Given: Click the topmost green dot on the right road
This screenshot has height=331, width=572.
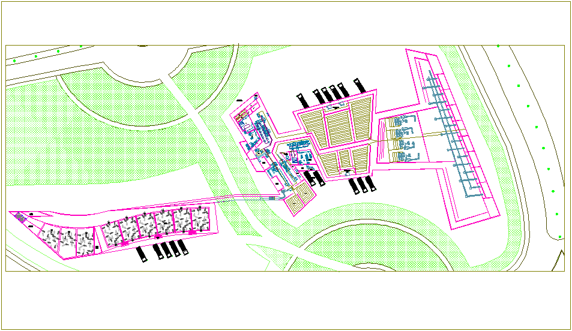Looking at the screenshot, I should [498, 46].
